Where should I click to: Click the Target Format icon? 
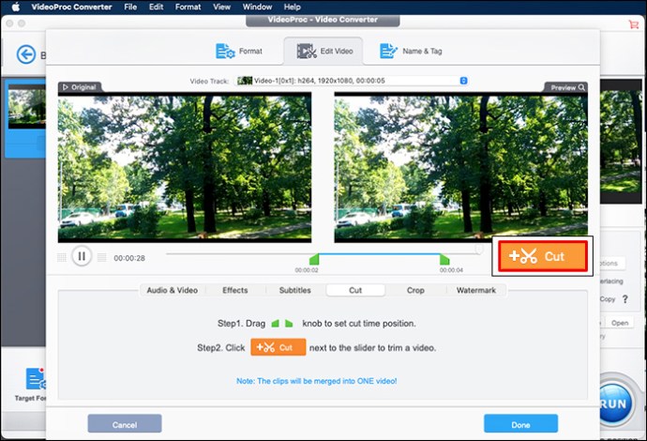(x=36, y=379)
